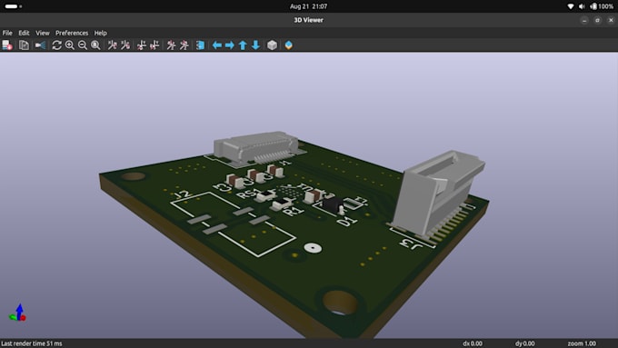
Task: Zoom in on the 3D board
Action: pyautogui.click(x=70, y=45)
